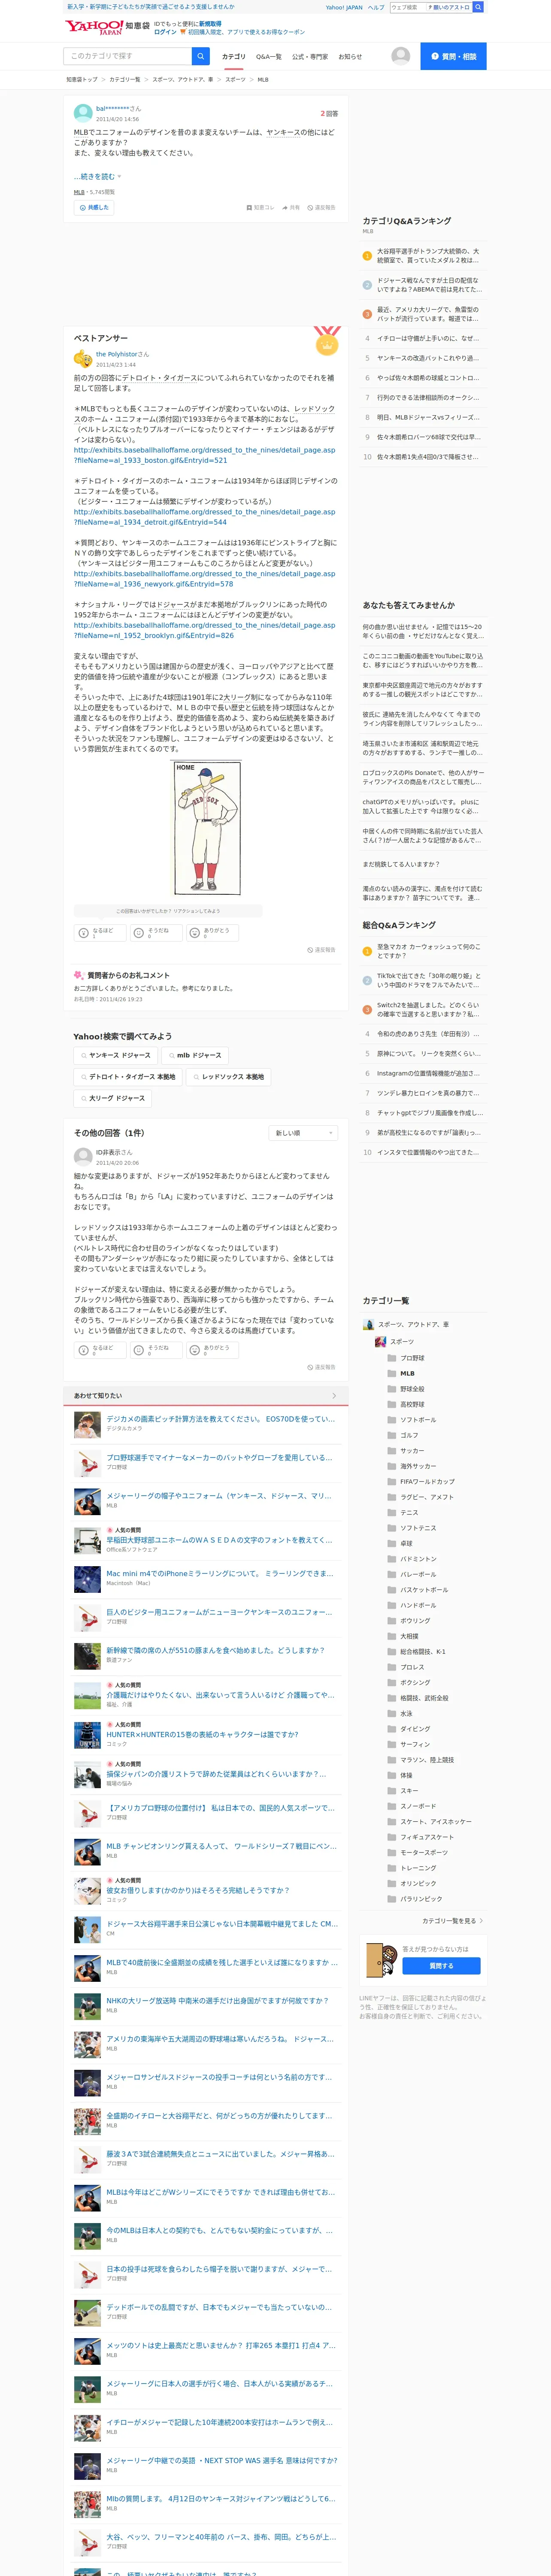This screenshot has width=551, height=2576.
Task: Select the お知らせ tab
Action: (x=350, y=57)
